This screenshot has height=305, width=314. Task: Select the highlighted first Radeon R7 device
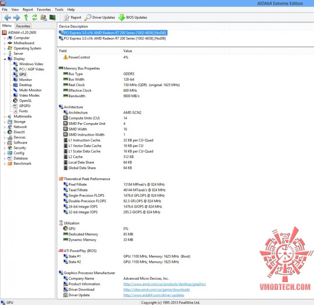113,33
